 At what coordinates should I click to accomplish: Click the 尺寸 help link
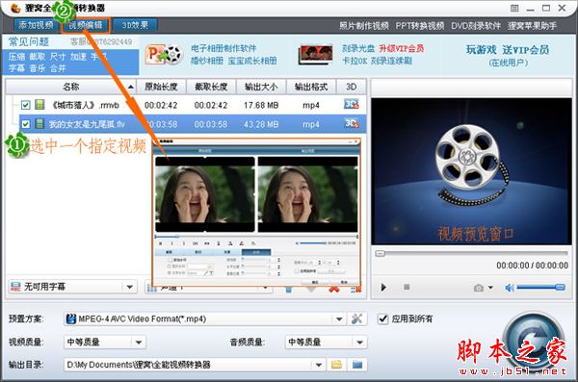click(x=58, y=57)
